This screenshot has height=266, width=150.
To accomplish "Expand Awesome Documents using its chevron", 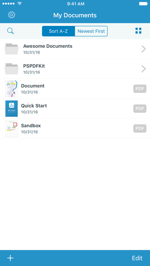I will (x=144, y=49).
